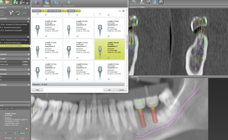This screenshot has height=140, width=228.
Task: Click note icon on 7.3 mm abutment card
Action: [46, 58]
